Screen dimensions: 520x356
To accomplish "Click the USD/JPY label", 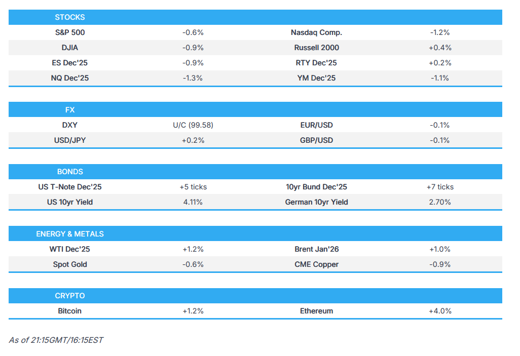I will click(70, 140).
